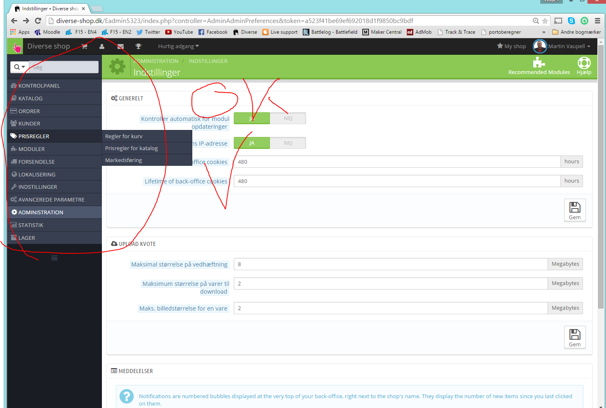The width and height of the screenshot is (606, 408).
Task: Open Andre bogmærker folder
Action: [576, 32]
